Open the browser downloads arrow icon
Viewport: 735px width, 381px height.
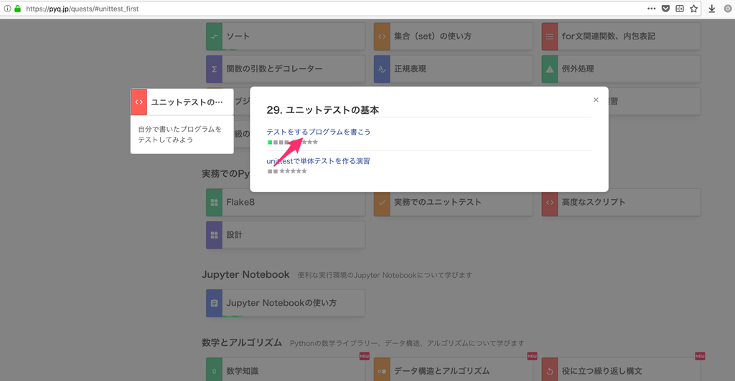711,9
